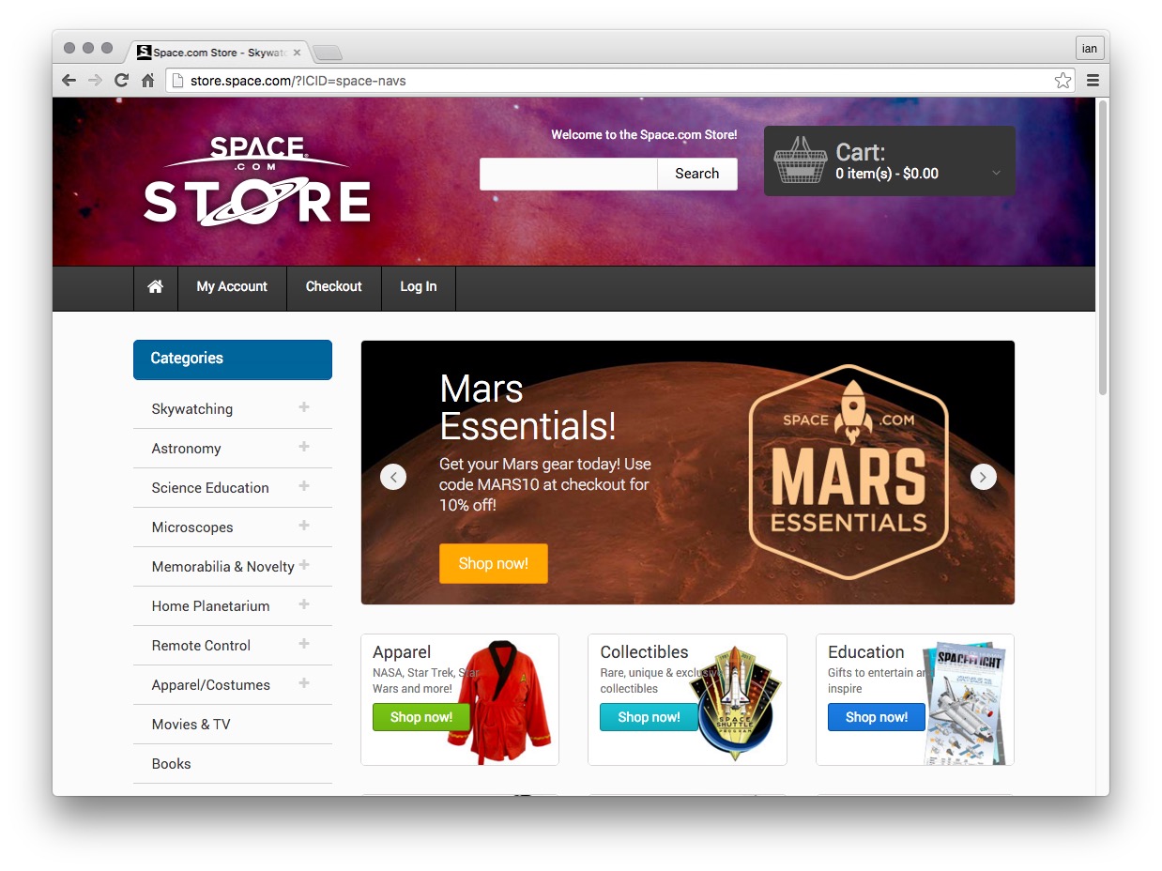Reload the page using the browser refresh icon
1162x871 pixels.
[121, 81]
